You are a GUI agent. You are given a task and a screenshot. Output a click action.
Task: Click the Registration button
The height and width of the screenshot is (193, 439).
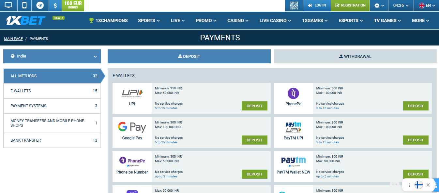click(x=350, y=6)
